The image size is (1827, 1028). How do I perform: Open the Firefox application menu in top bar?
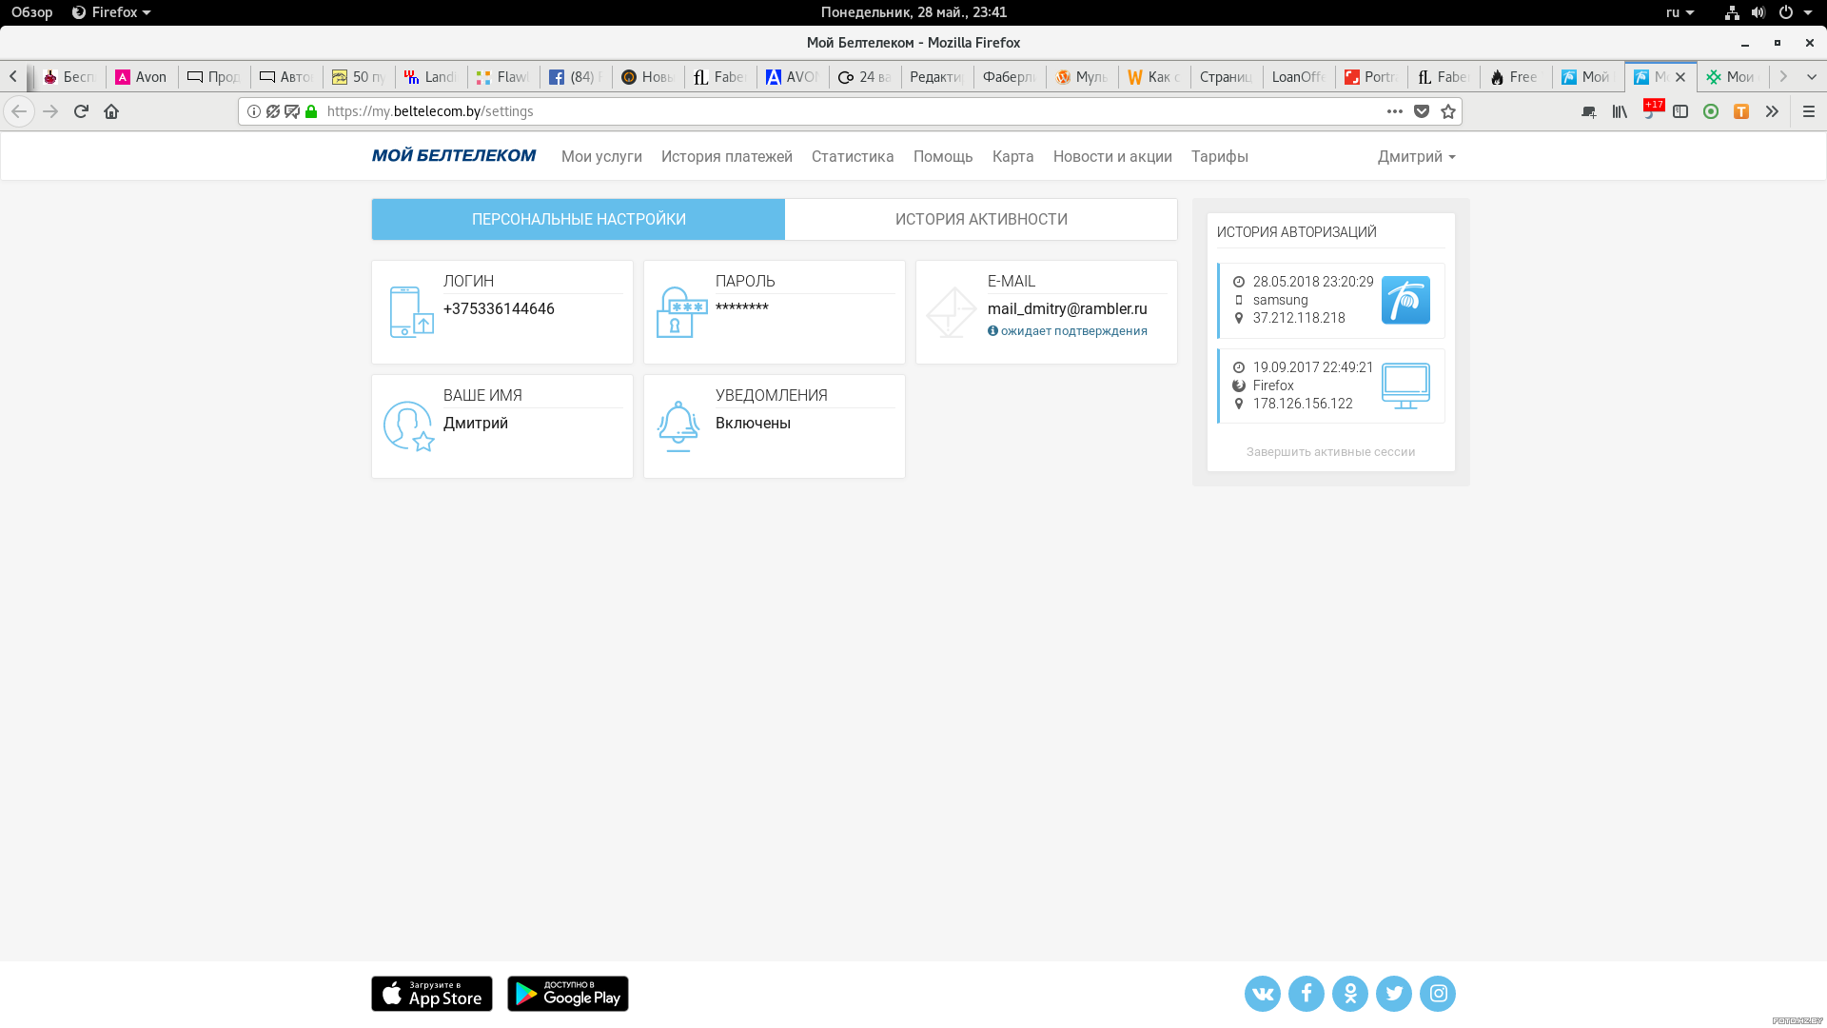click(111, 12)
